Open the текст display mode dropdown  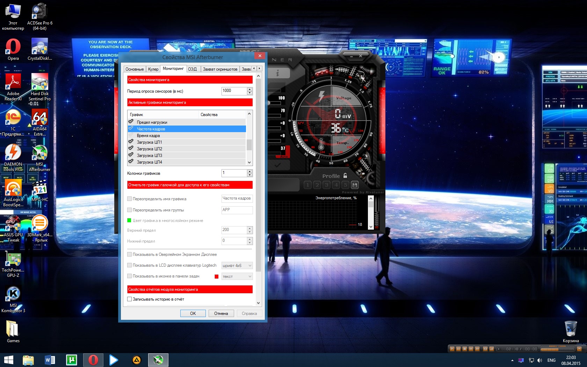tap(237, 276)
